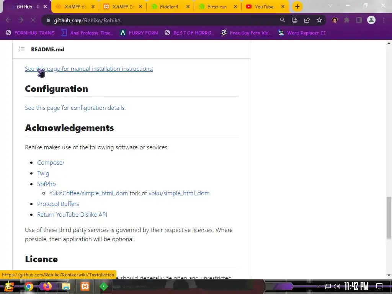Open File Explorer from the taskbar
This screenshot has width=392, height=294.
(66, 286)
